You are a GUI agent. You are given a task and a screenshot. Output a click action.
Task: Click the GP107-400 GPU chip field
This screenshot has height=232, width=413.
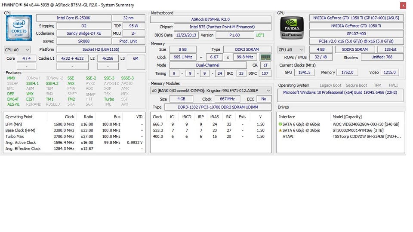[356, 34]
